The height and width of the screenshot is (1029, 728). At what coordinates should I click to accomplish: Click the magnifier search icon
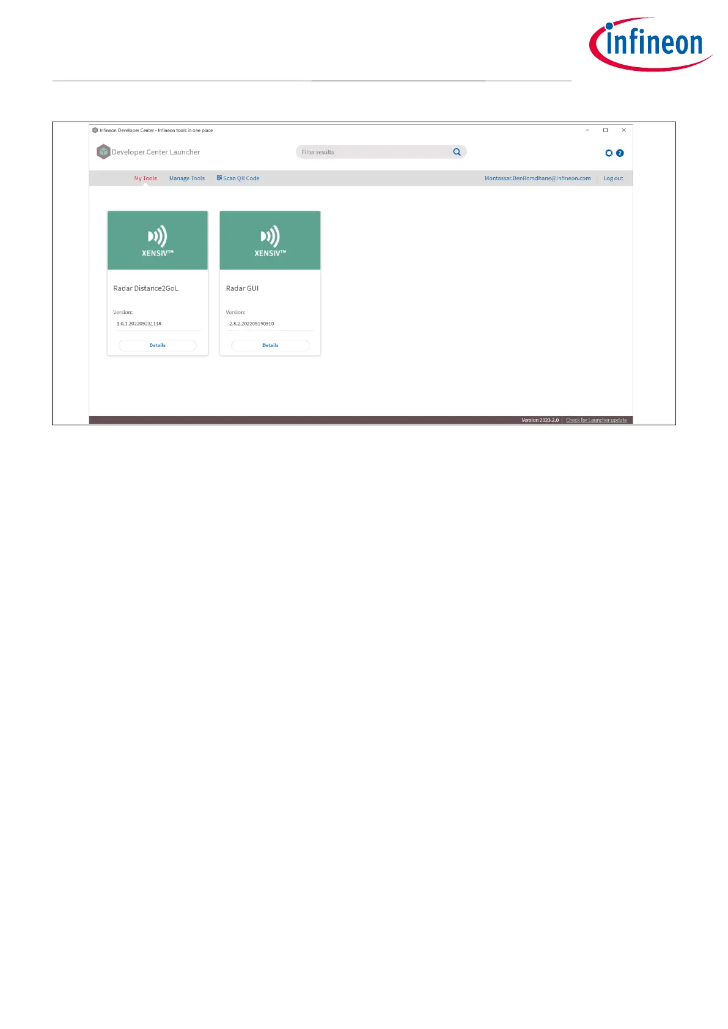click(x=457, y=152)
